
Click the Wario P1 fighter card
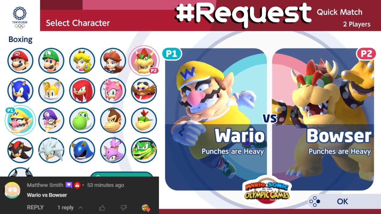tap(216, 119)
